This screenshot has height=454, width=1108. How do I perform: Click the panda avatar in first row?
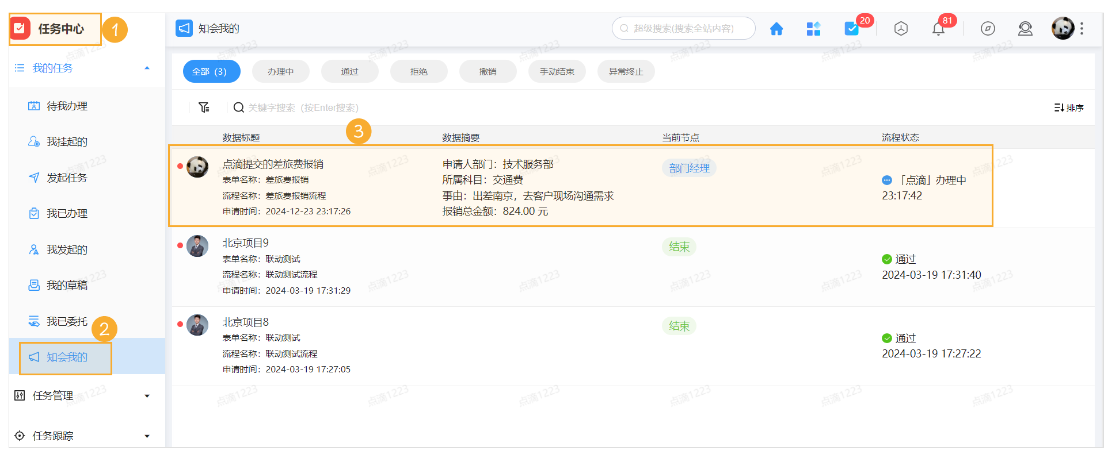[197, 167]
